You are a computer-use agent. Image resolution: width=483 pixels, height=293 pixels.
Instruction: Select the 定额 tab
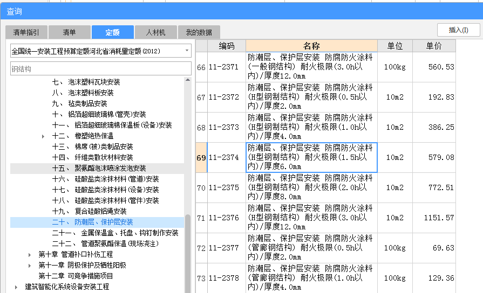pos(112,32)
